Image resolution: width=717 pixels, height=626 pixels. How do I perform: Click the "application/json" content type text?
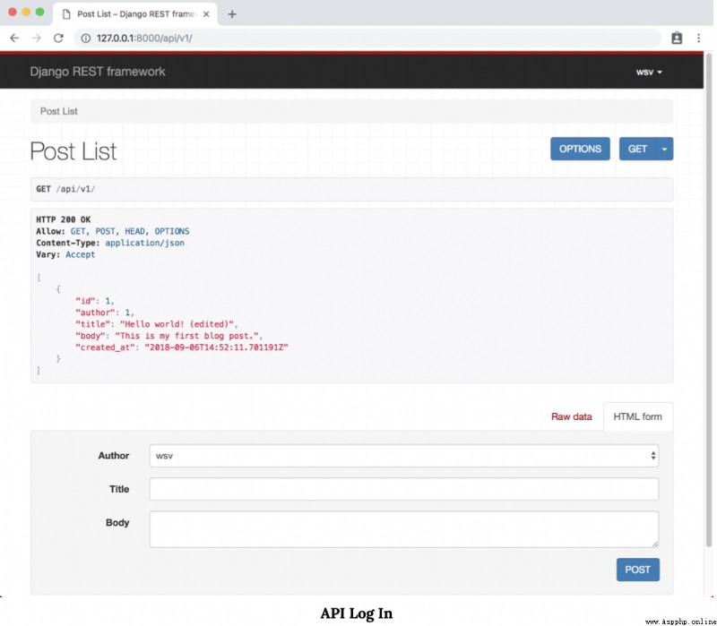[x=145, y=243]
